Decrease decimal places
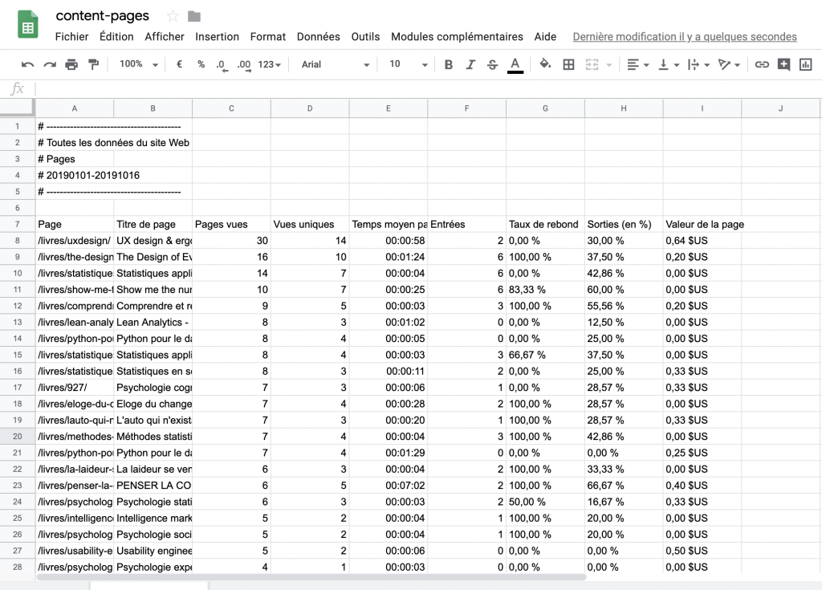Viewport: 822px width, 590px height. [x=222, y=65]
